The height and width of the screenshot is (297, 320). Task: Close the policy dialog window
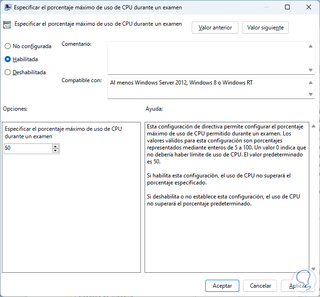coord(309,7)
